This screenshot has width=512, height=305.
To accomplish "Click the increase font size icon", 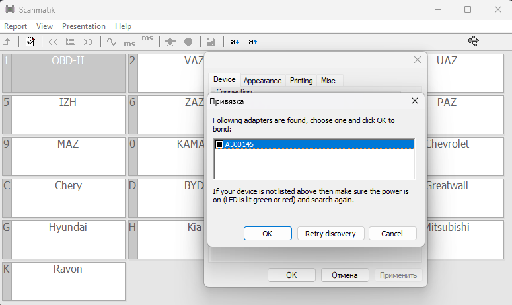I will pos(252,42).
